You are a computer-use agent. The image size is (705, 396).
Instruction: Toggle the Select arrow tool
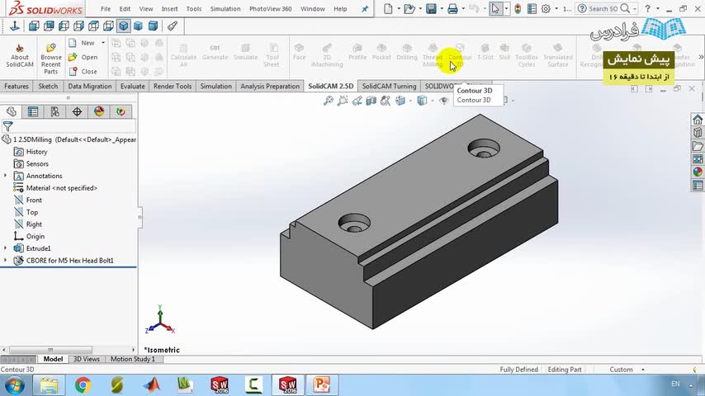click(x=495, y=8)
